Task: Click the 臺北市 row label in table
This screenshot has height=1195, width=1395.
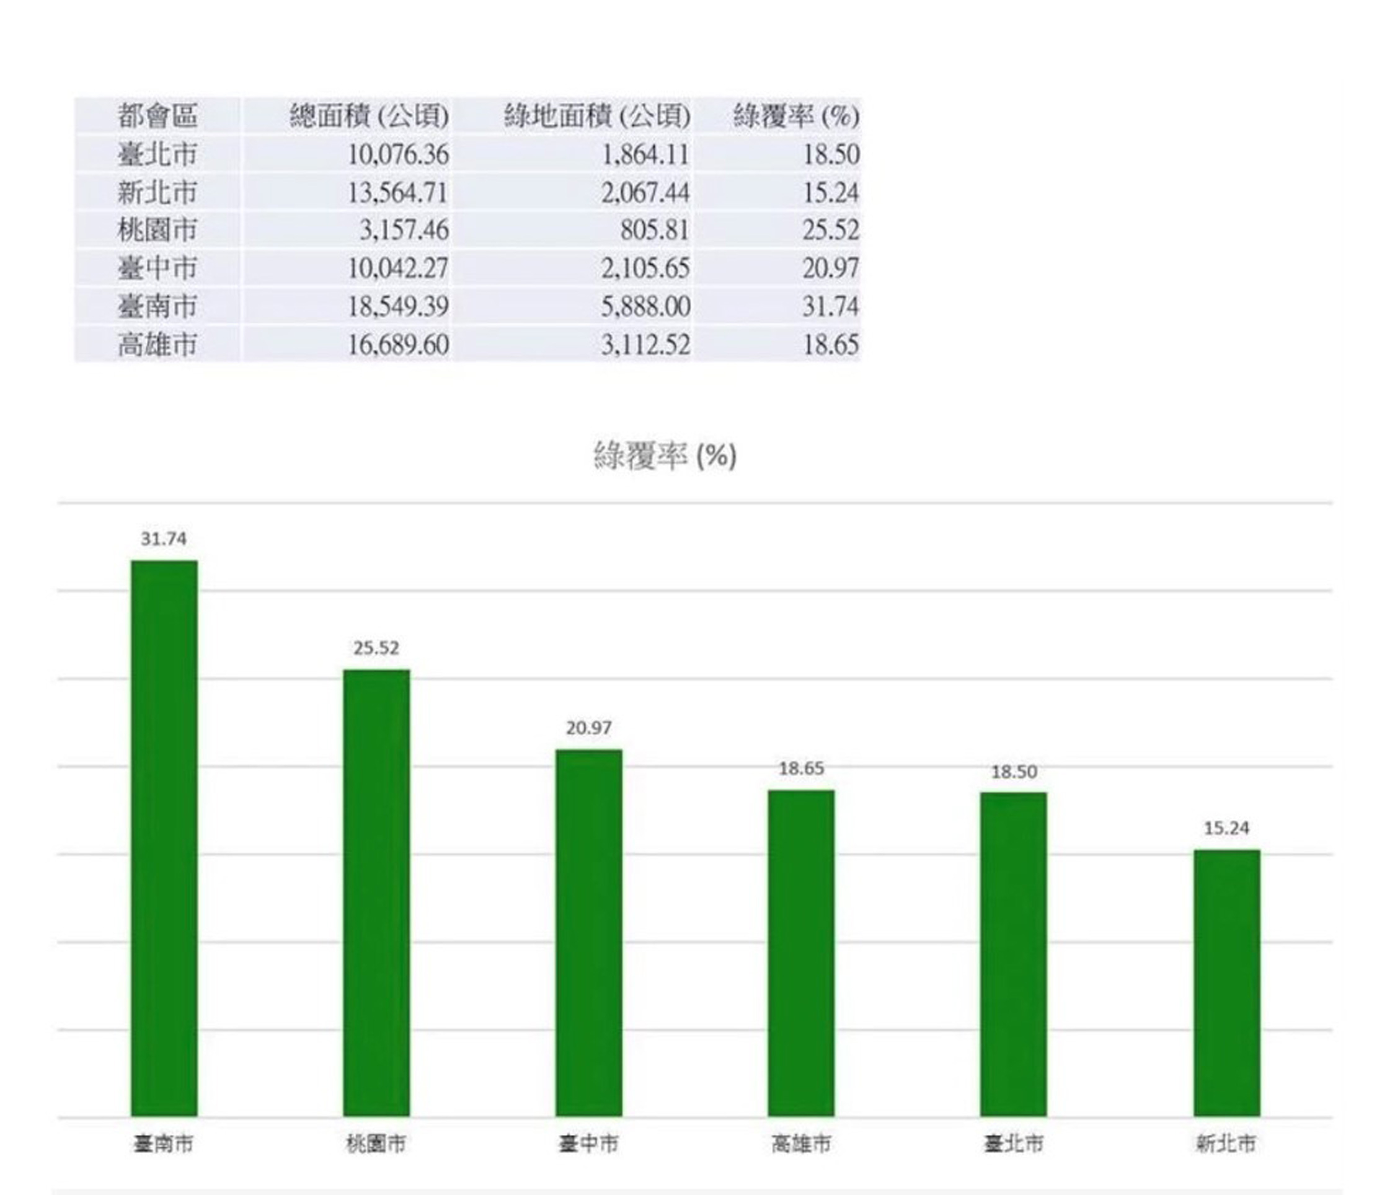Action: pyautogui.click(x=157, y=154)
